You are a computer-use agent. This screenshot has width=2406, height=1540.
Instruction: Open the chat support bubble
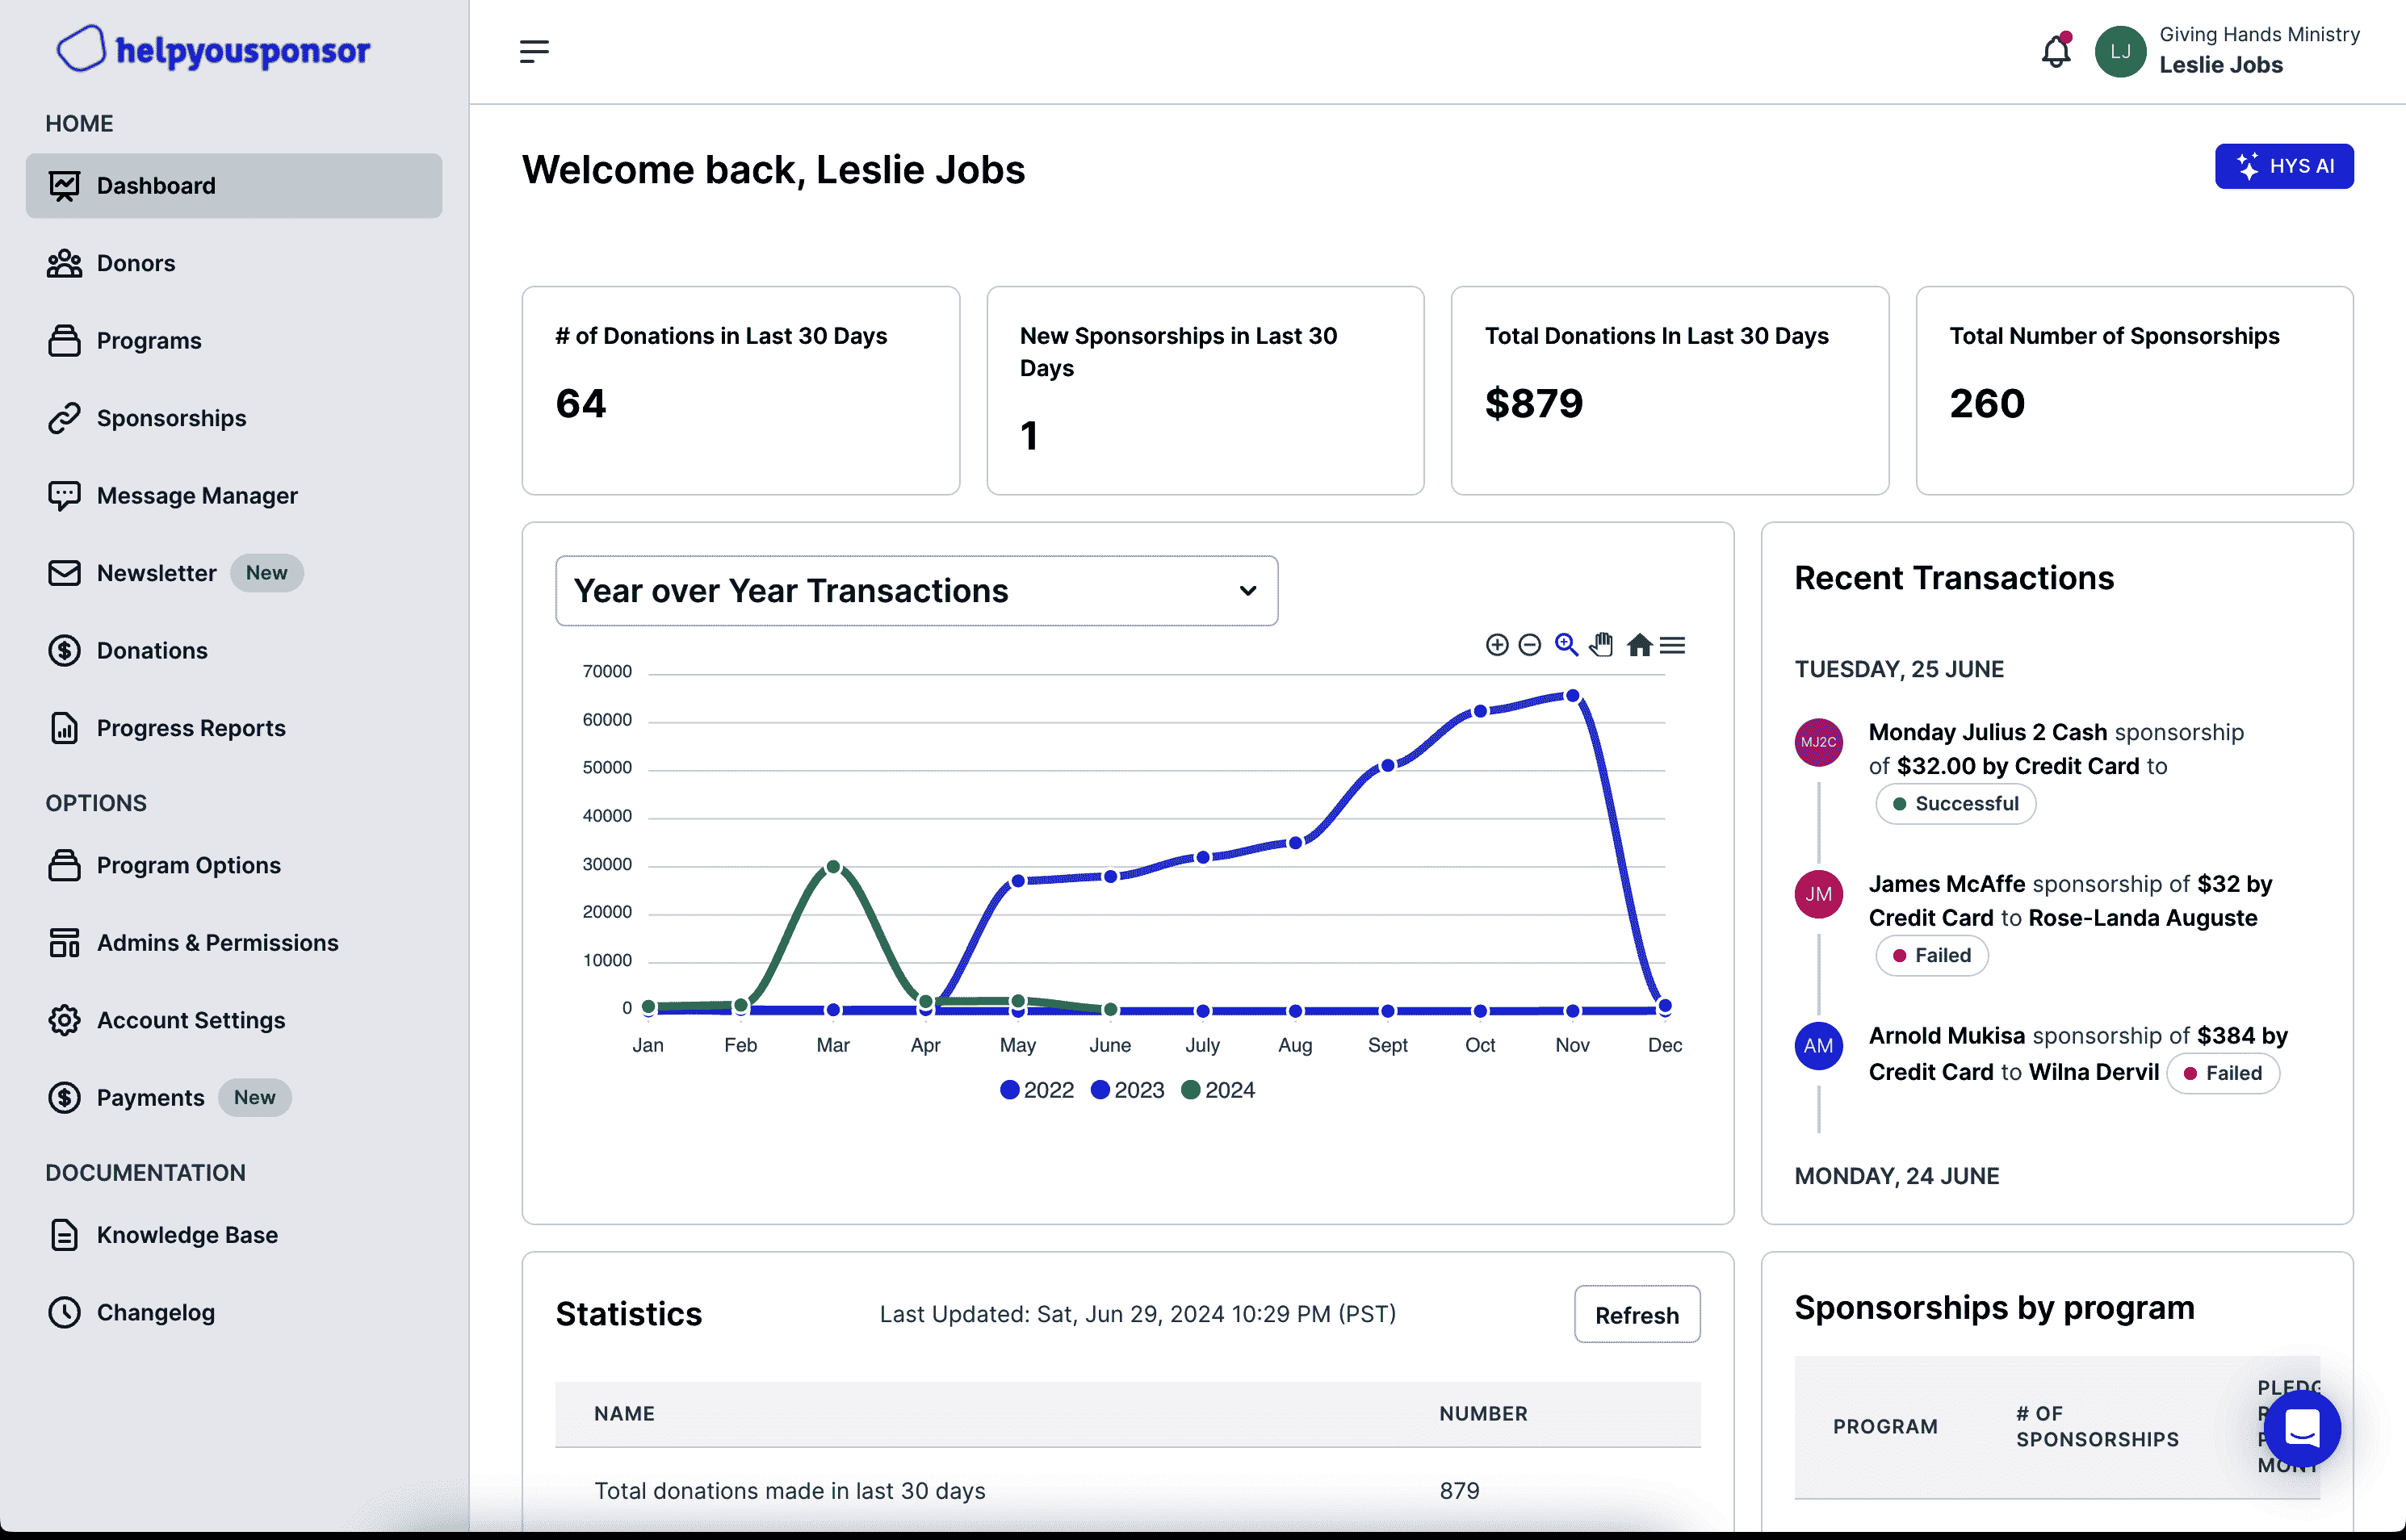tap(2301, 1427)
